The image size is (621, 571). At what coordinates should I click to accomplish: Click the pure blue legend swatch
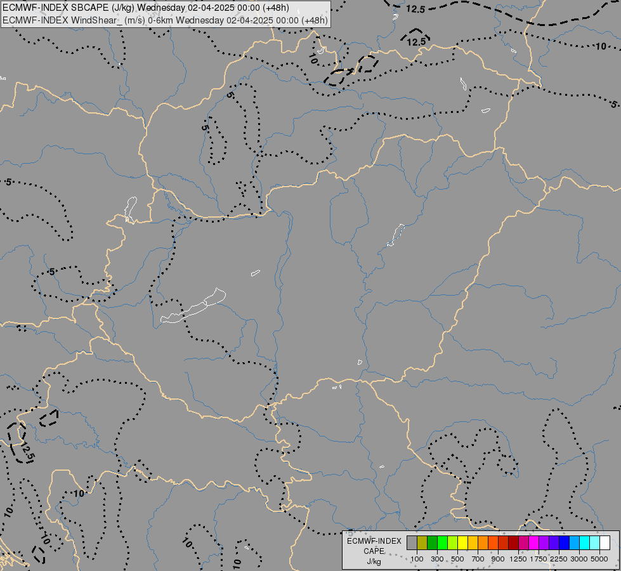[x=565, y=543]
